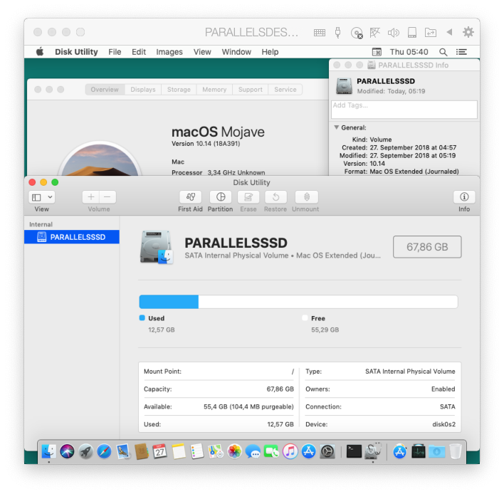504x494 pixels.
Task: Open Disk Utility stethoscope icon in Dock
Action: click(x=373, y=451)
